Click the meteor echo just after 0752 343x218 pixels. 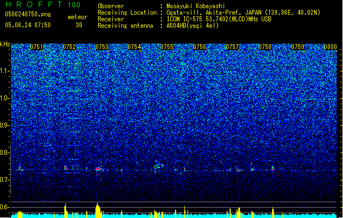[66, 168]
